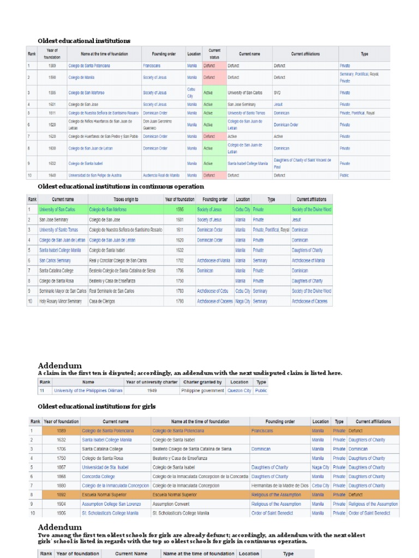The image size is (419, 558).
Task: Click the Traces origin to column header
Action: tap(126, 199)
